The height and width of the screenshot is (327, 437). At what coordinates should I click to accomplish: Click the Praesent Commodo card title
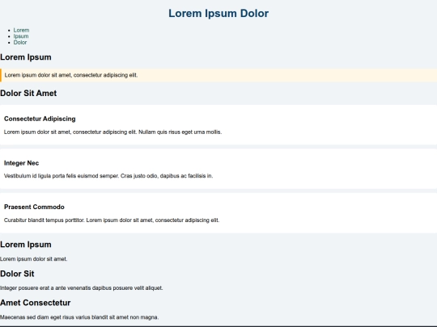[34, 207]
